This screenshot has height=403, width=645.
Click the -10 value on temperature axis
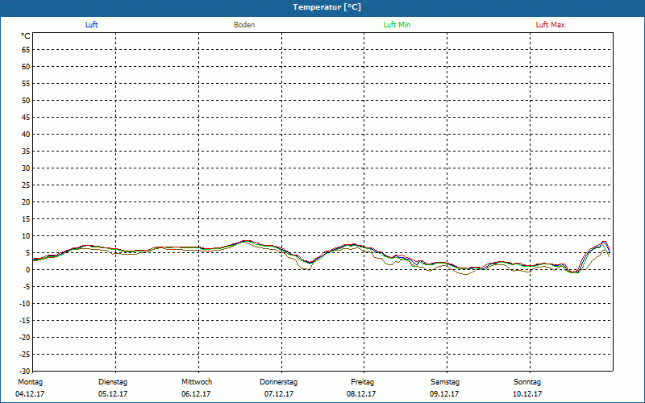point(25,304)
